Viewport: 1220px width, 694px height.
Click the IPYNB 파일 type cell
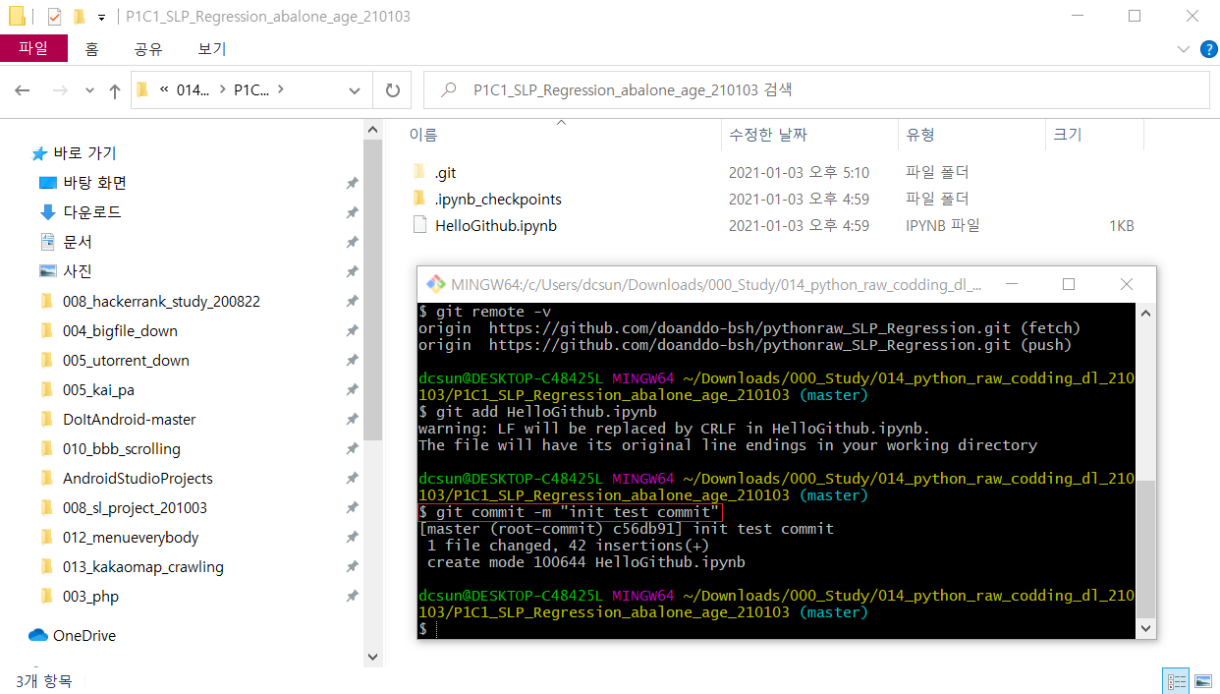942,225
